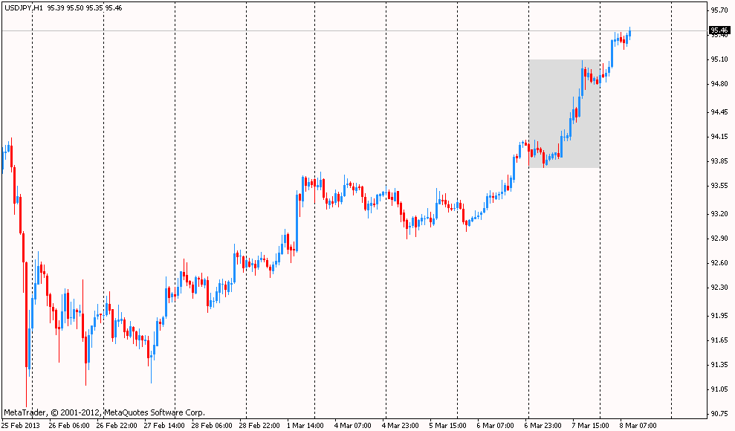This screenshot has width=735, height=431.
Task: Click the 94.15 price axis label
Action: (x=719, y=137)
